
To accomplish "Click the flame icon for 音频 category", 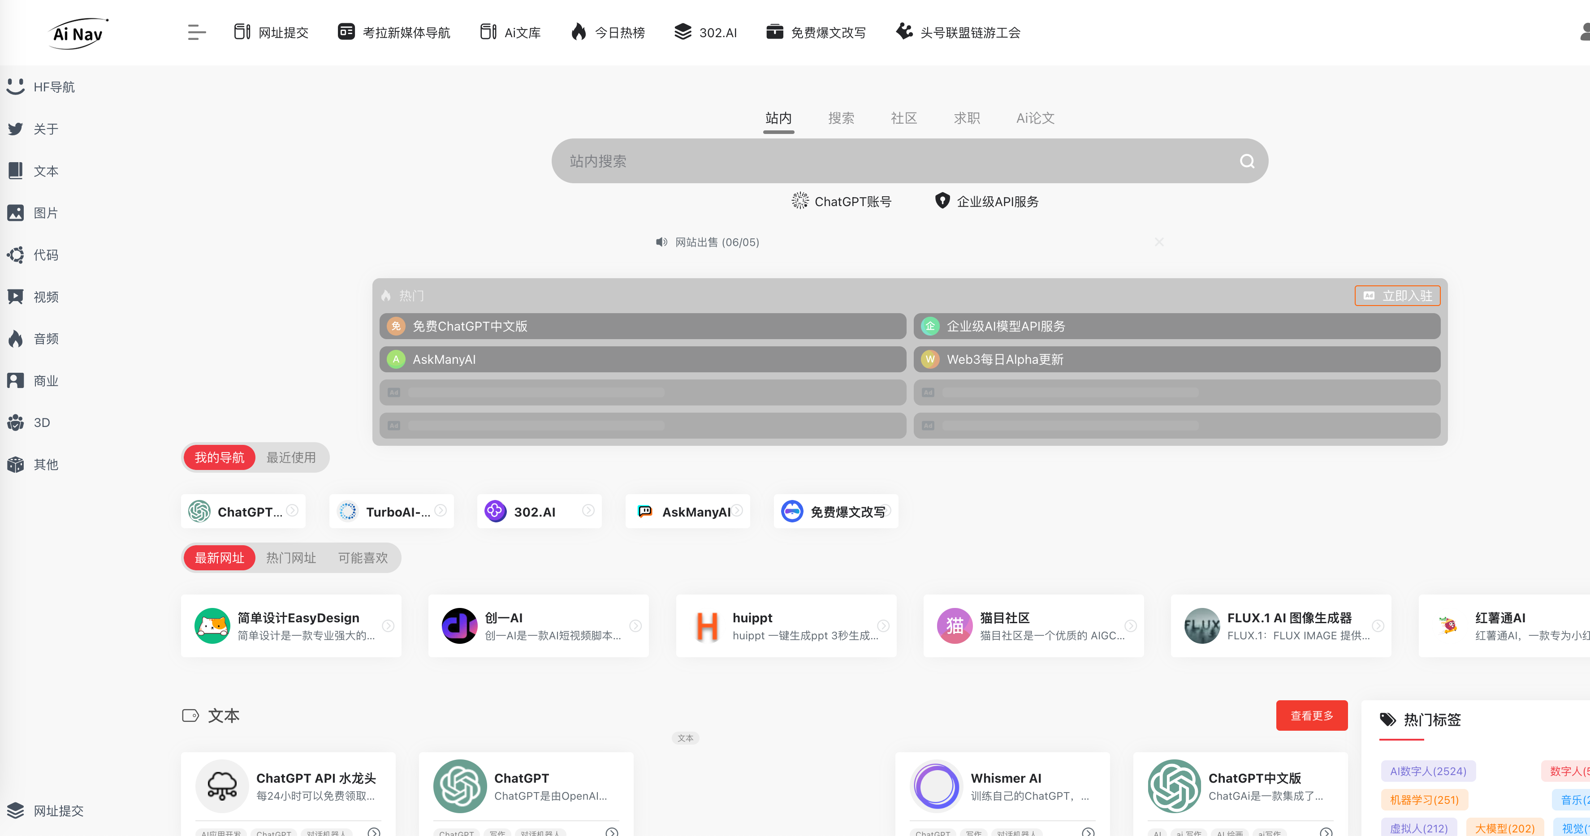I will coord(15,338).
